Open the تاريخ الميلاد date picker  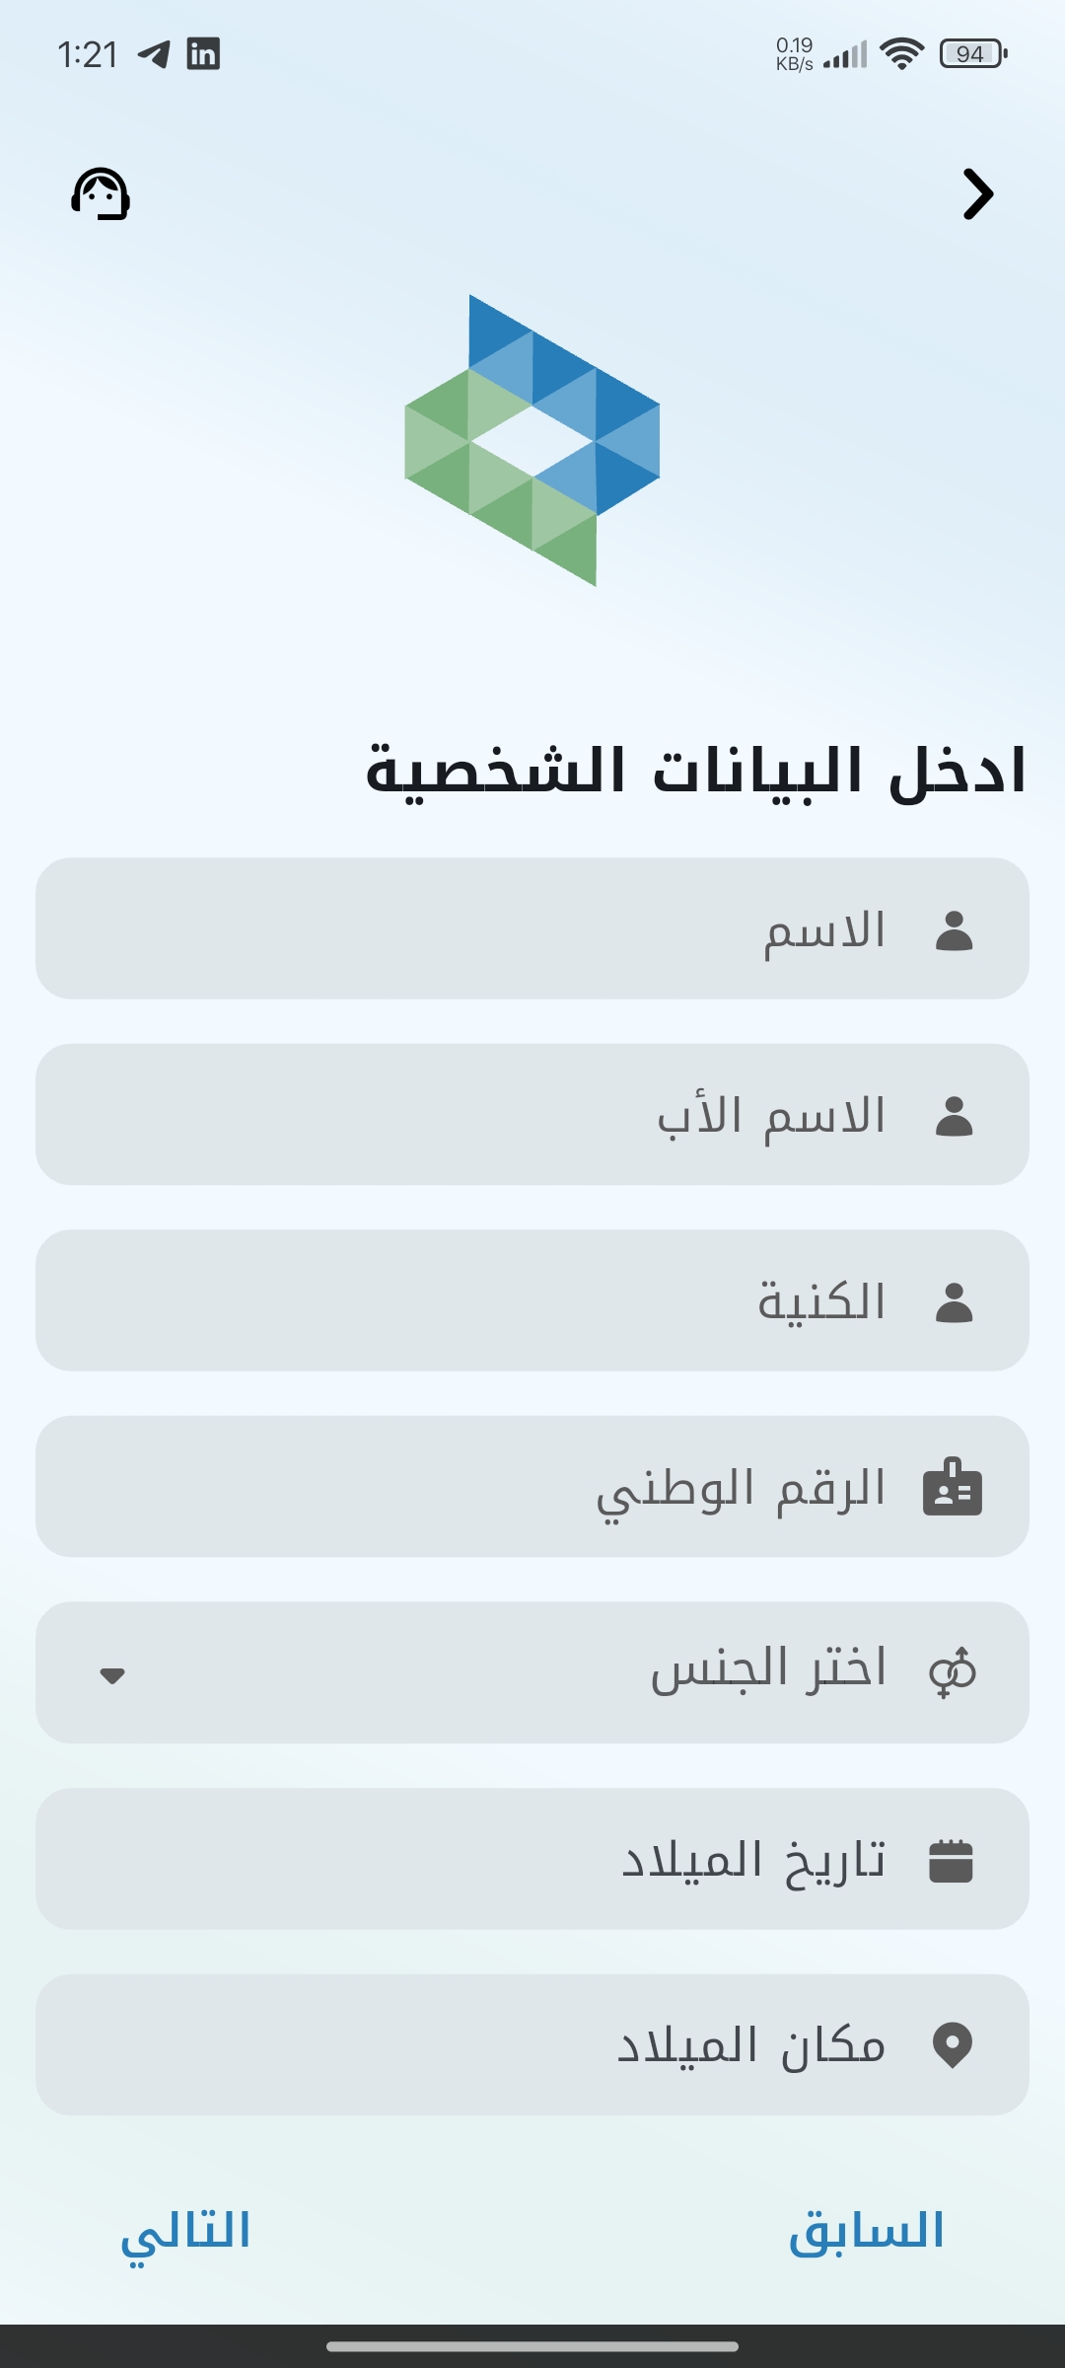(532, 1859)
